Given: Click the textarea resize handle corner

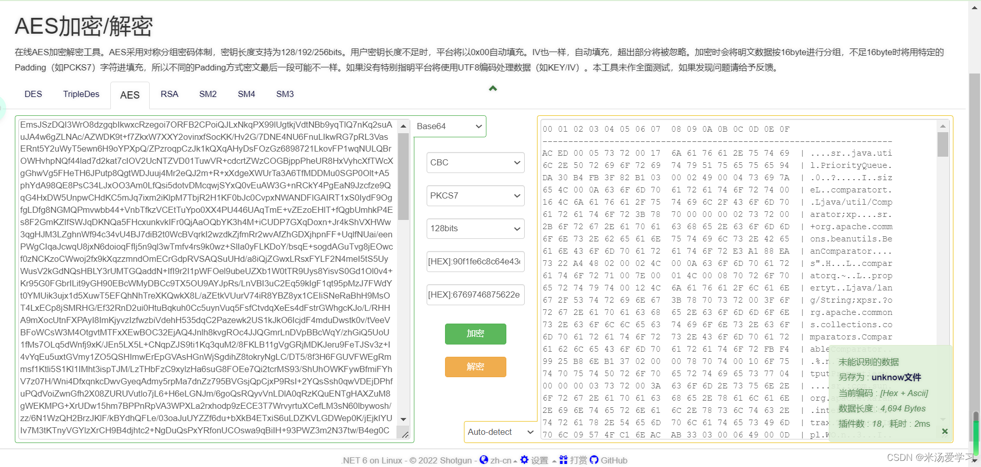Looking at the screenshot, I should tap(405, 434).
